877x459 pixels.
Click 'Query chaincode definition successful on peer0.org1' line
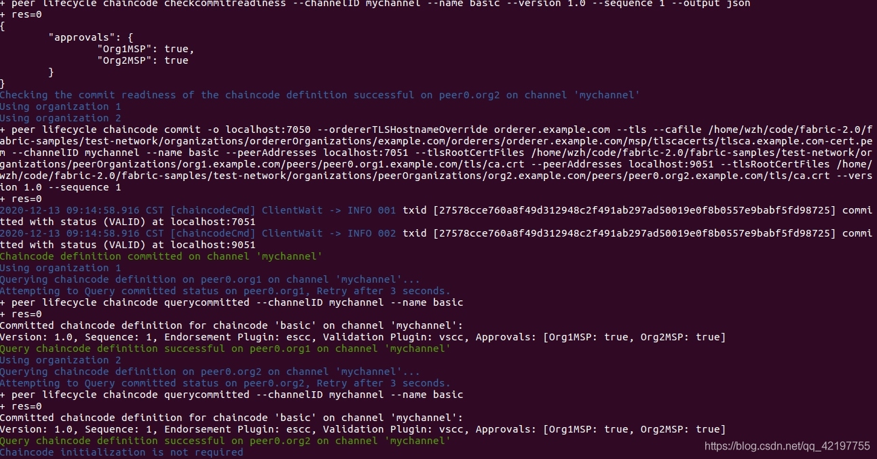coord(225,348)
